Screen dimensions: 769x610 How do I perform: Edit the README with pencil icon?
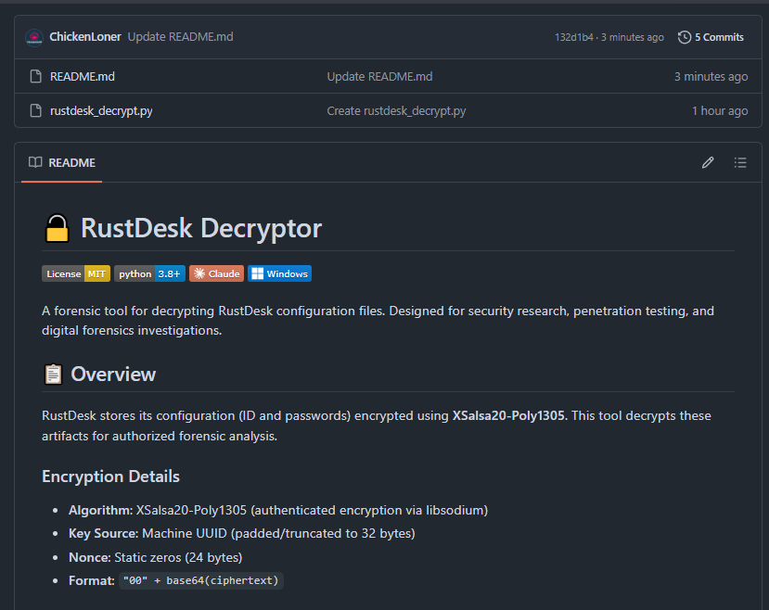[x=708, y=162]
